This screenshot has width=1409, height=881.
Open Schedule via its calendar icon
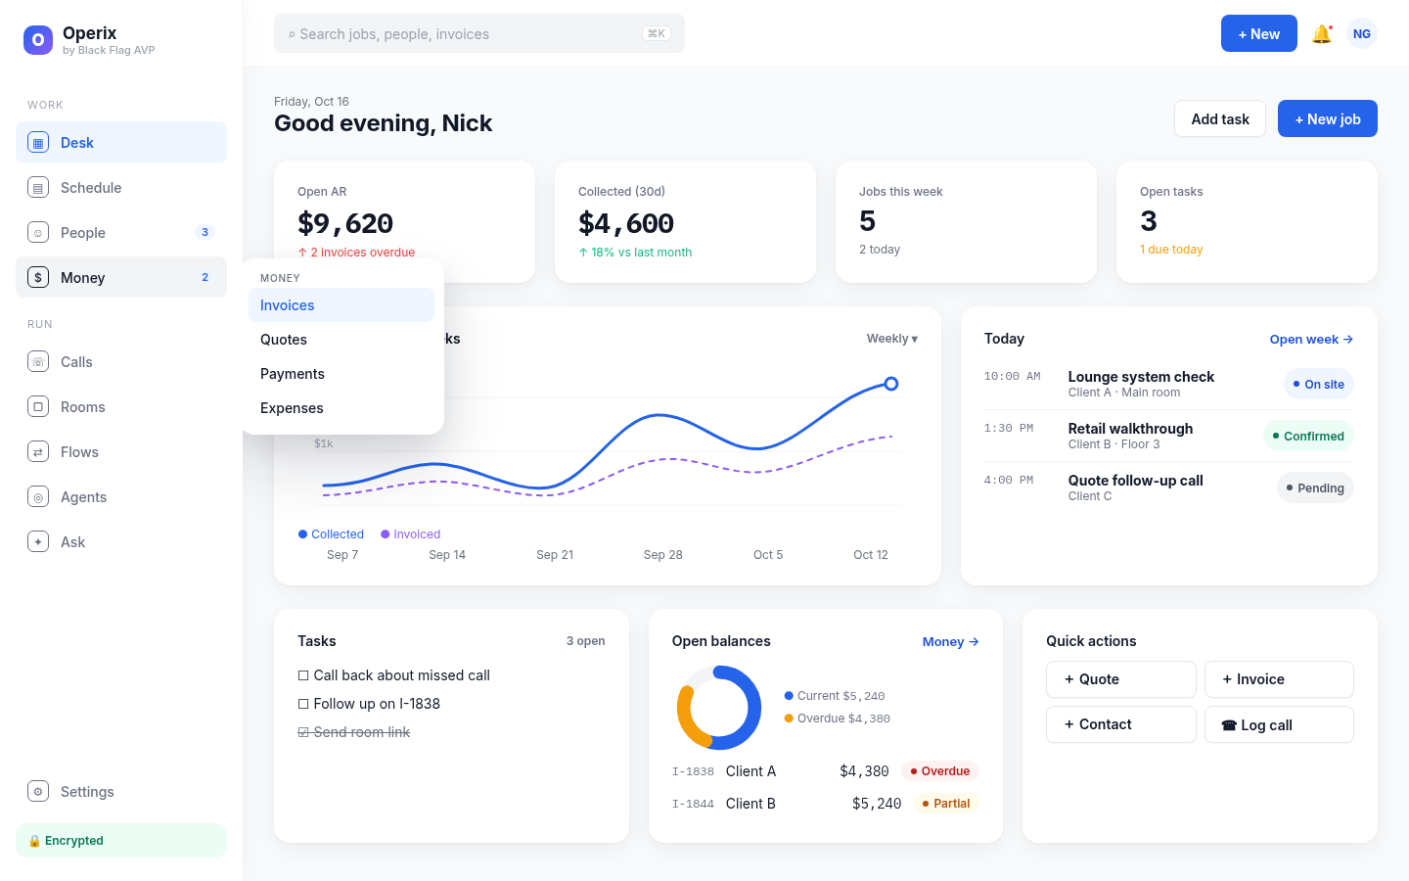point(38,188)
